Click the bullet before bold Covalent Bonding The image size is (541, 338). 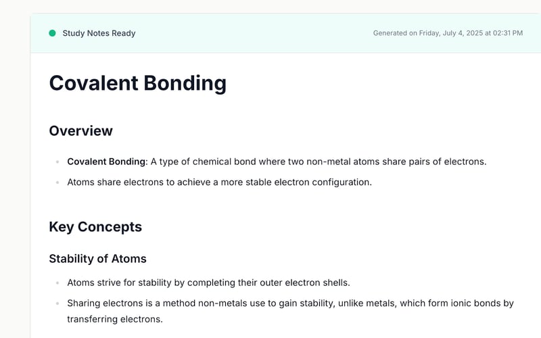point(57,162)
